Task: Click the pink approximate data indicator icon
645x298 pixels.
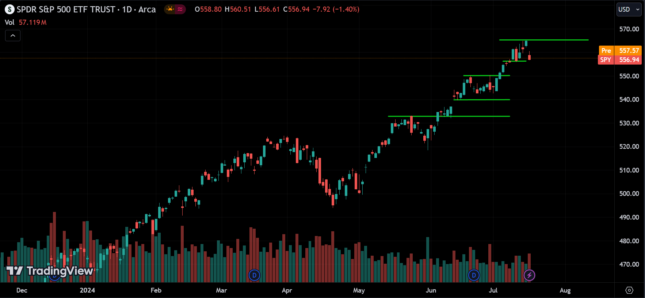Action: click(x=180, y=9)
